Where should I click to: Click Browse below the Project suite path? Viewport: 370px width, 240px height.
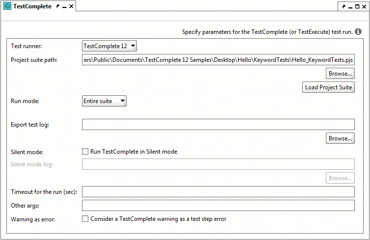pyautogui.click(x=340, y=74)
